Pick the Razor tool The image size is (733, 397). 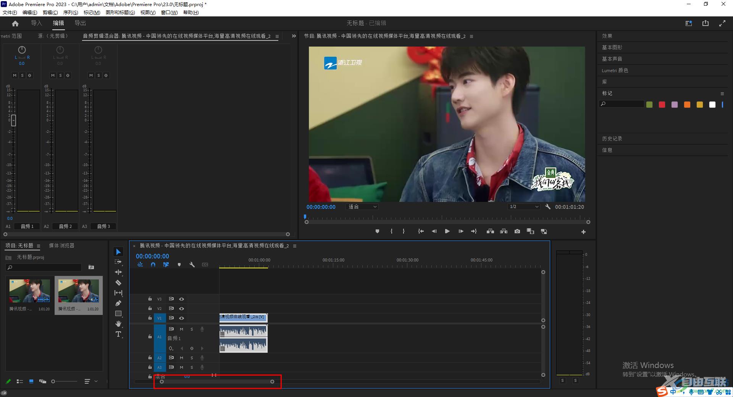(118, 283)
